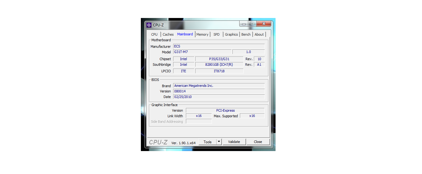Viewport: 422px width, 174px height.
Task: Click the 82801GB (ICH7/R) value
Action: [x=219, y=65]
